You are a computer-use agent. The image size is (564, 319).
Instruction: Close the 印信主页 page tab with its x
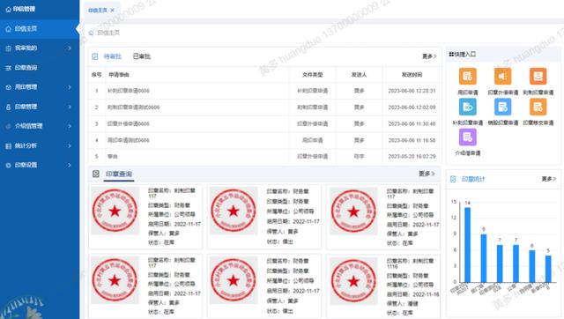(112, 11)
